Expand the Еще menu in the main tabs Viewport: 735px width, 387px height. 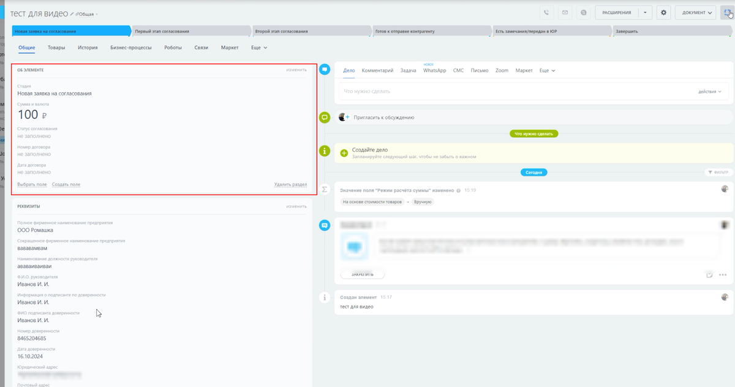click(x=259, y=47)
